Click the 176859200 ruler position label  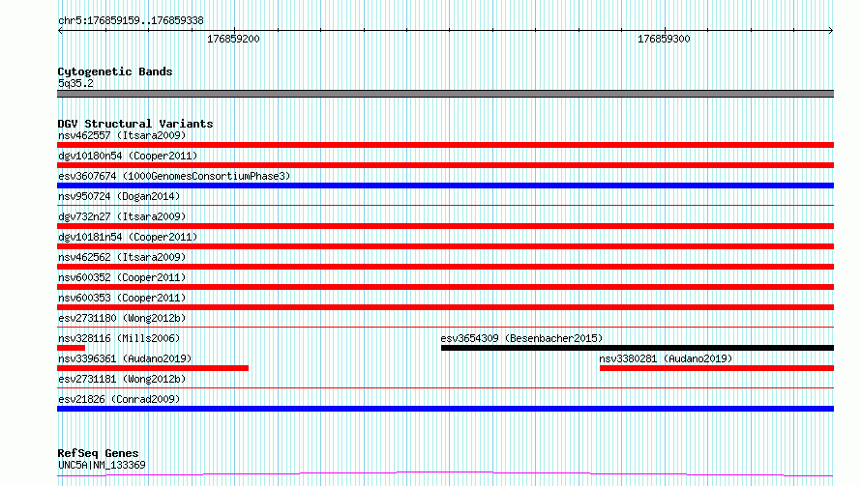tap(233, 39)
